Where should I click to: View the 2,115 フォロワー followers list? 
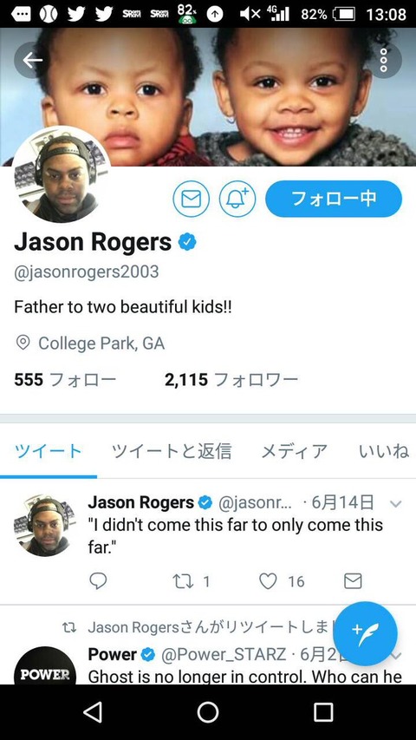pos(231,379)
